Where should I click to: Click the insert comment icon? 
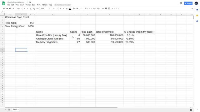(x=106, y=8)
